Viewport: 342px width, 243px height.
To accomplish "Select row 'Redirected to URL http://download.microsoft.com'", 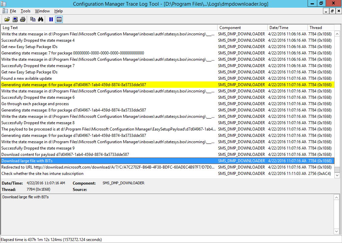I will tap(167, 167).
